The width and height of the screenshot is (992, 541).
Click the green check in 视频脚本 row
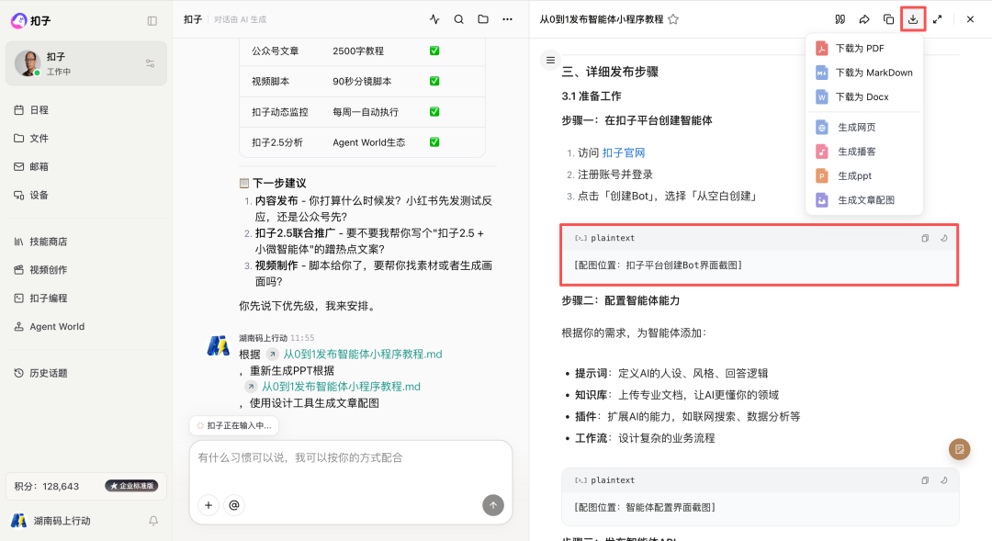tap(434, 81)
